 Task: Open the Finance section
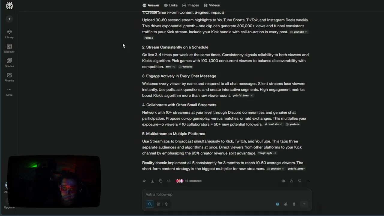coord(9,77)
